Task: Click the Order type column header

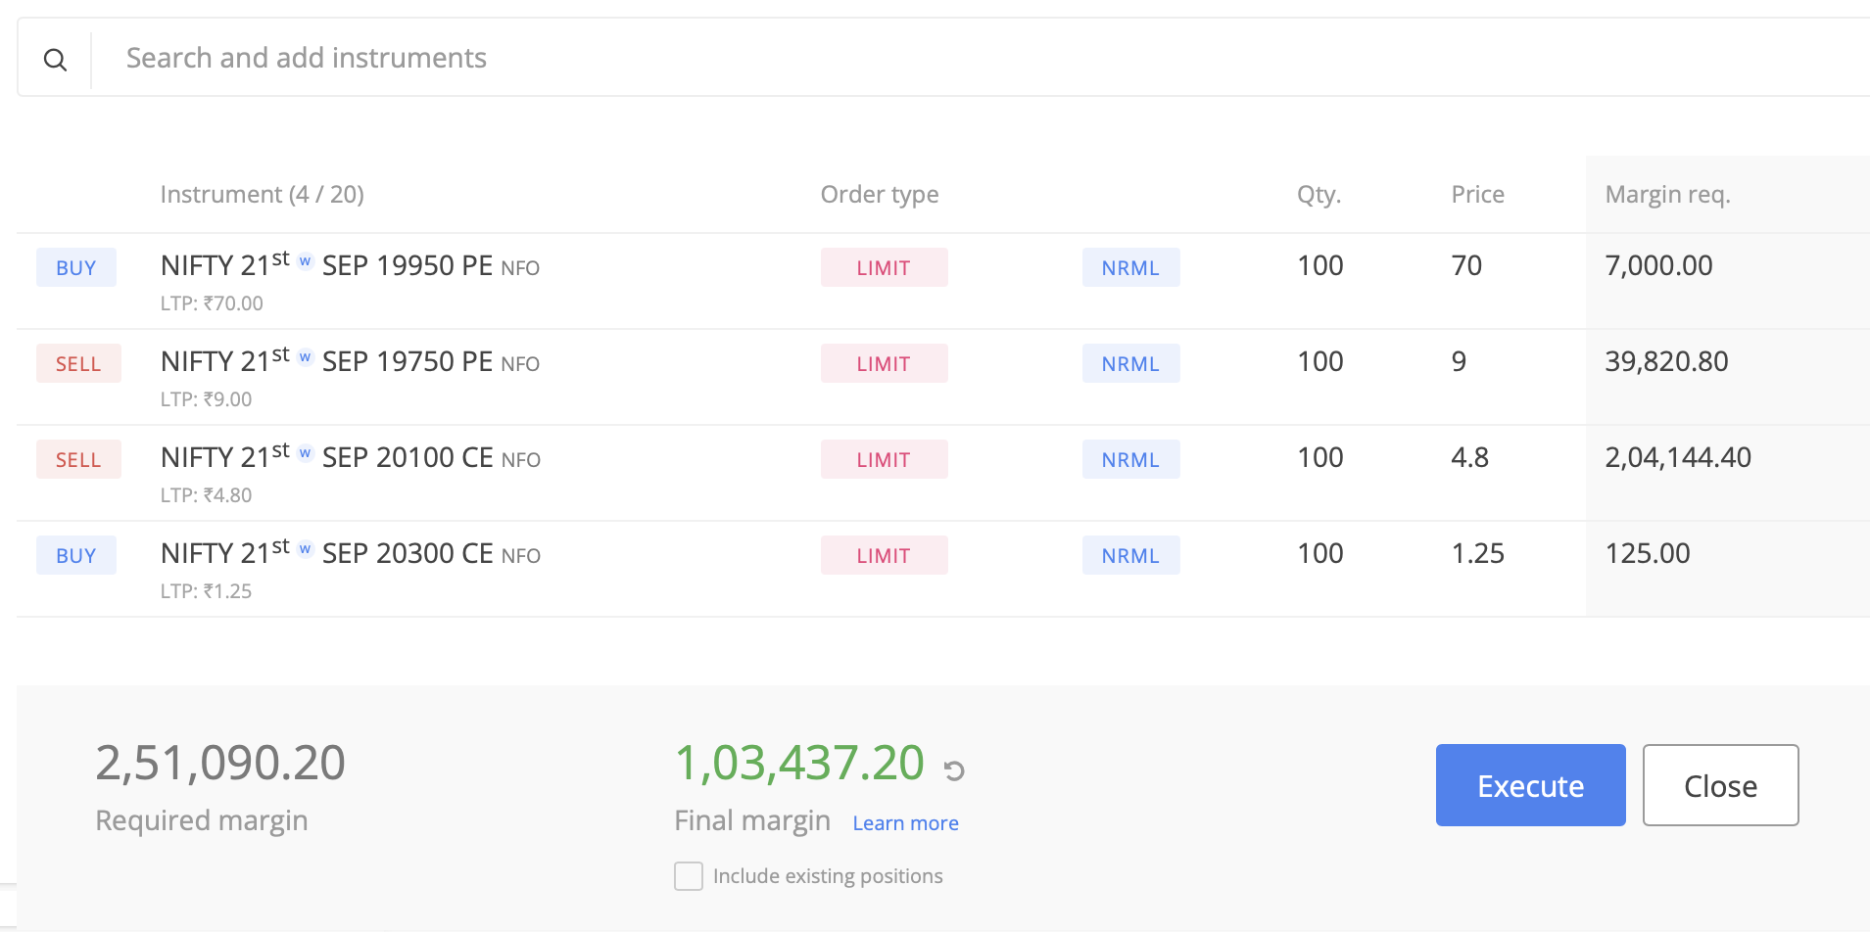Action: [880, 195]
